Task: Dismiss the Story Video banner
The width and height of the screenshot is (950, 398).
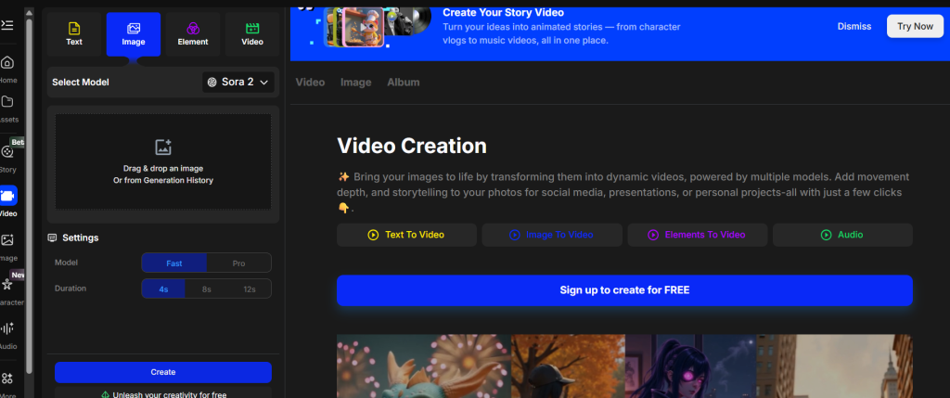Action: pyautogui.click(x=854, y=26)
